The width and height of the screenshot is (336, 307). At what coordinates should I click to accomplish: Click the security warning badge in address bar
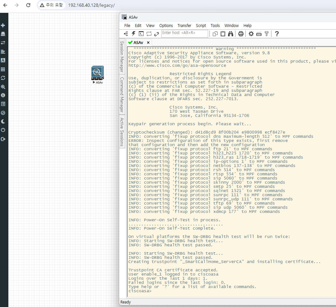click(51, 5)
